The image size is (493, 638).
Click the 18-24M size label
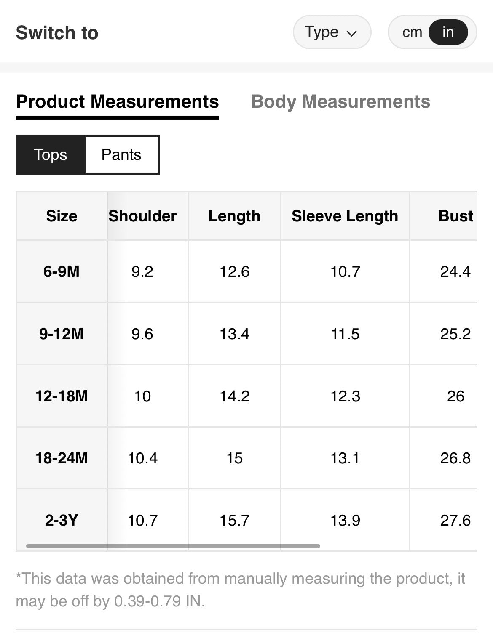pos(61,458)
